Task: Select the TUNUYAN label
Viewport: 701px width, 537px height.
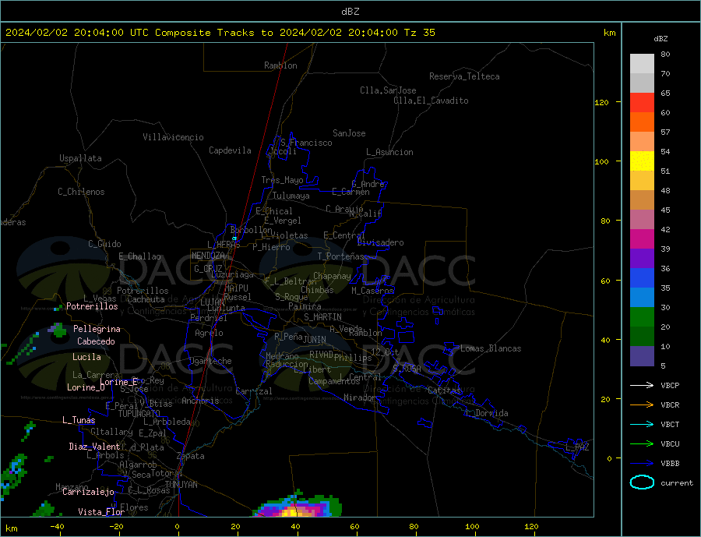Action: point(181,485)
